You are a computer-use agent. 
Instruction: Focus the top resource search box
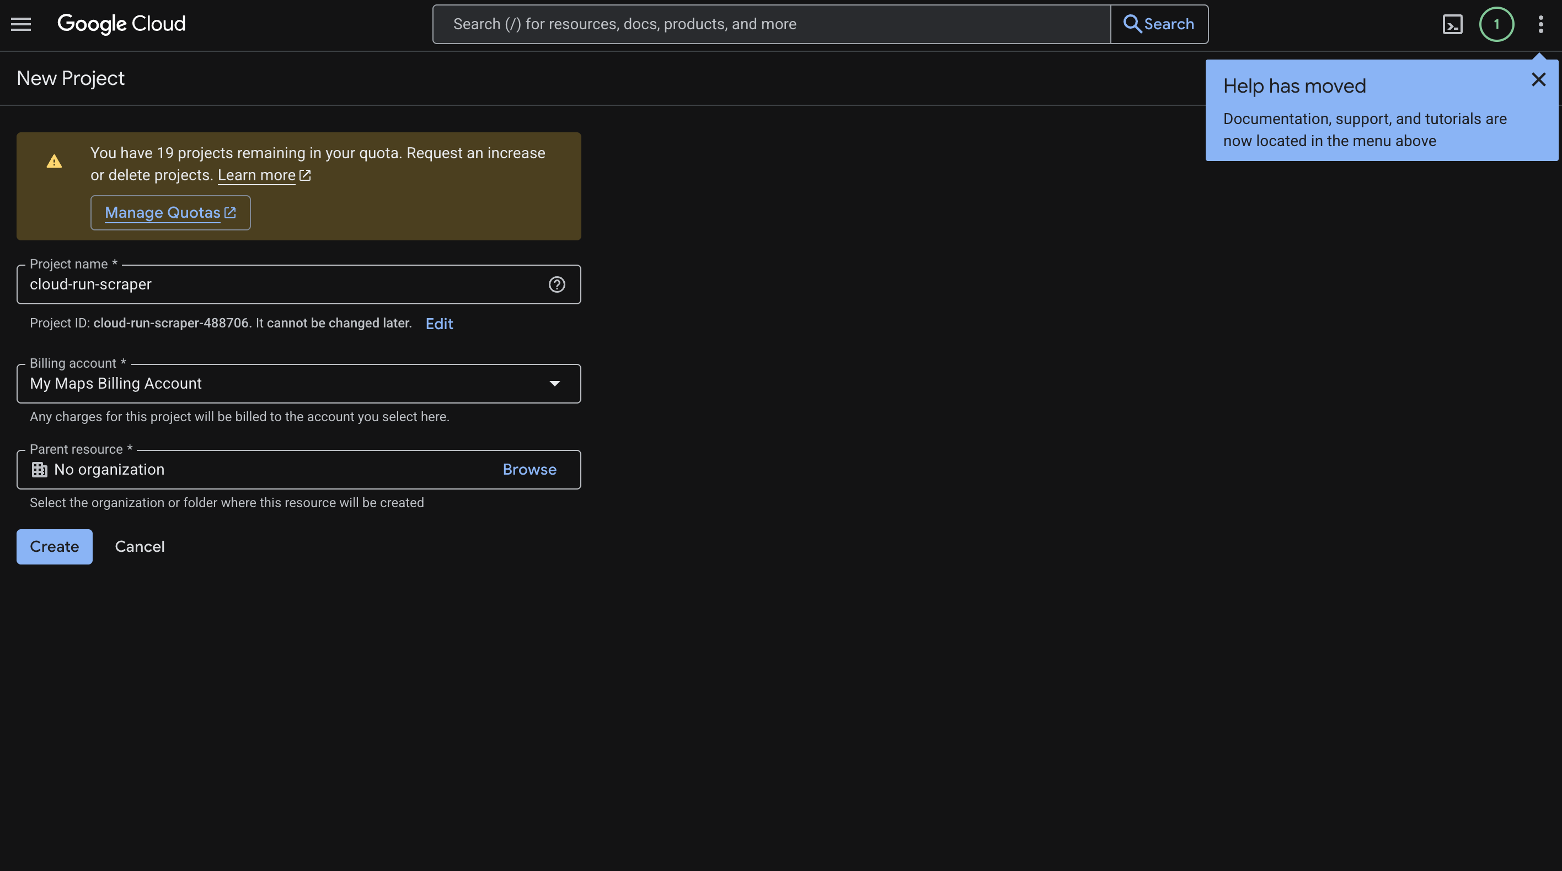(x=770, y=24)
